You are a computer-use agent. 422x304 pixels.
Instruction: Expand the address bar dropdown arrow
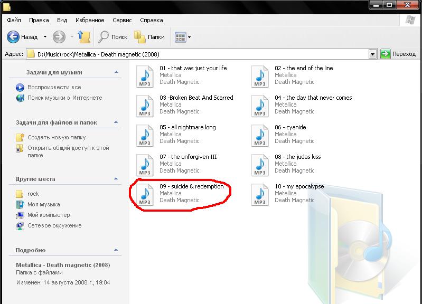[372, 54]
